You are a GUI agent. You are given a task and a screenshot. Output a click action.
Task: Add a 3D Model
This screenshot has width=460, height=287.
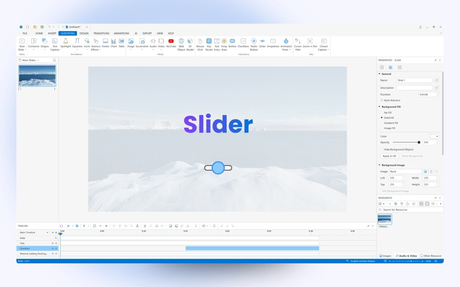[x=190, y=44]
